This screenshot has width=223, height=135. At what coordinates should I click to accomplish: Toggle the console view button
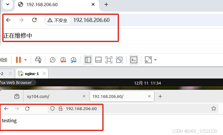134,60
